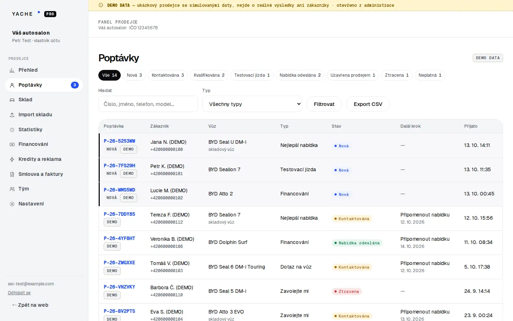The image size is (513, 321).
Task: Show 'Nabídka odeslána 2' filter
Action: [x=300, y=75]
